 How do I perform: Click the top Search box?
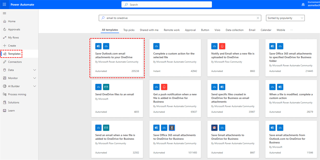(x=167, y=5)
